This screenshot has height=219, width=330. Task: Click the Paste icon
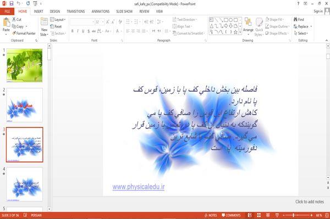(x=6, y=23)
